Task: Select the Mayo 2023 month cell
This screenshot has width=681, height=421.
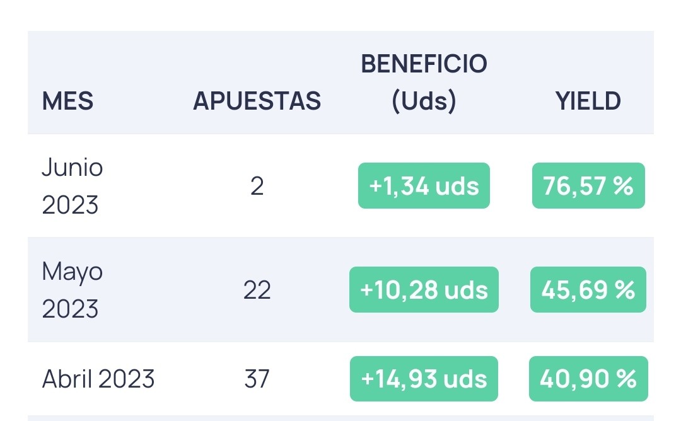Action: tap(73, 290)
